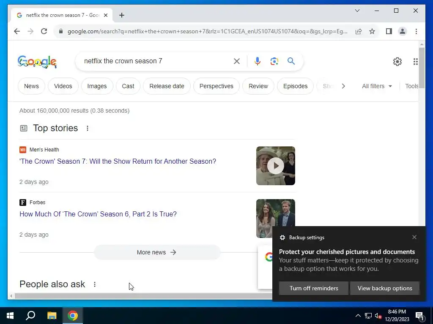Bookmark this page with star icon
The height and width of the screenshot is (324, 433).
372,31
